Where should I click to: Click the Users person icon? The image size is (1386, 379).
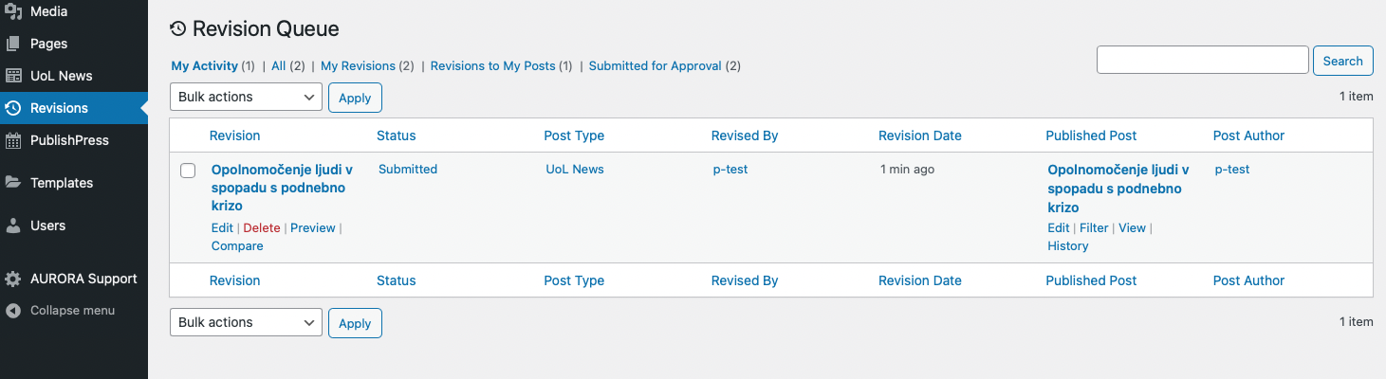(x=13, y=226)
